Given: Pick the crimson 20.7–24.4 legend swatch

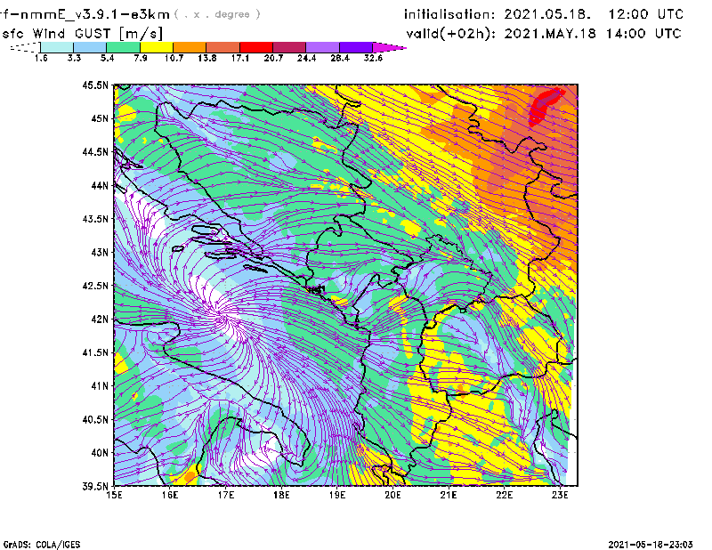Looking at the screenshot, I should [289, 47].
